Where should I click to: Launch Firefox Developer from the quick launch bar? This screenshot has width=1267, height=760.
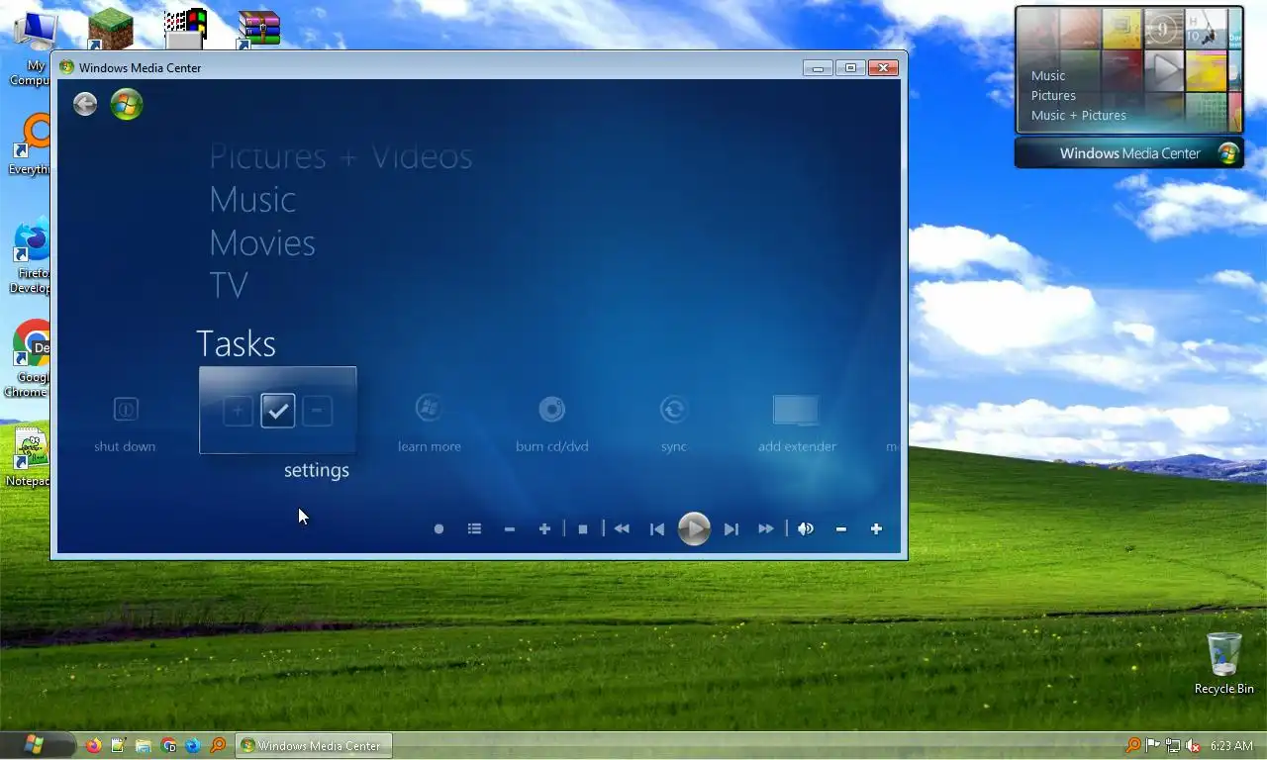(193, 745)
